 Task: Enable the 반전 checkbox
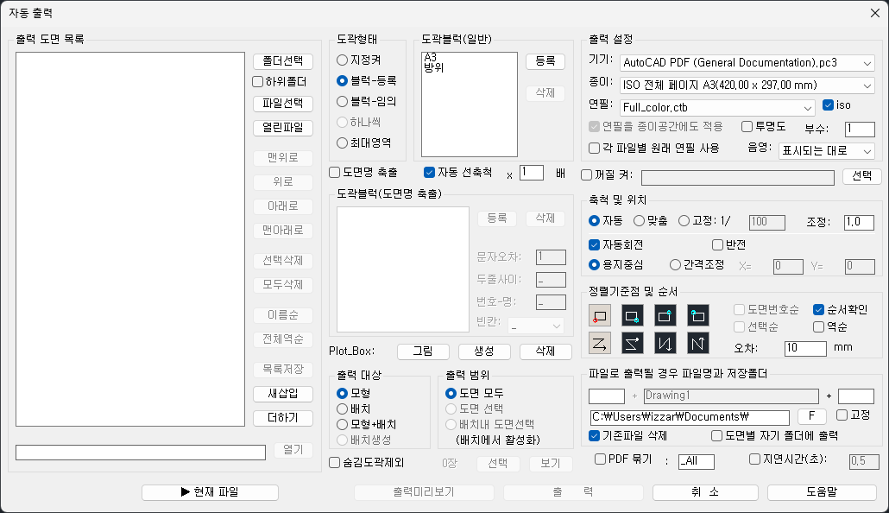point(728,244)
